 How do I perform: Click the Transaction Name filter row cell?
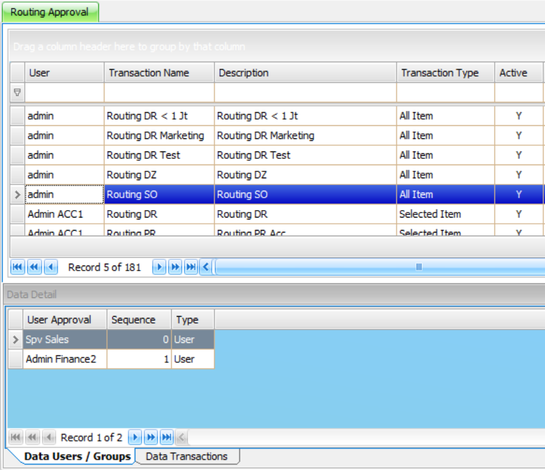[x=159, y=92]
